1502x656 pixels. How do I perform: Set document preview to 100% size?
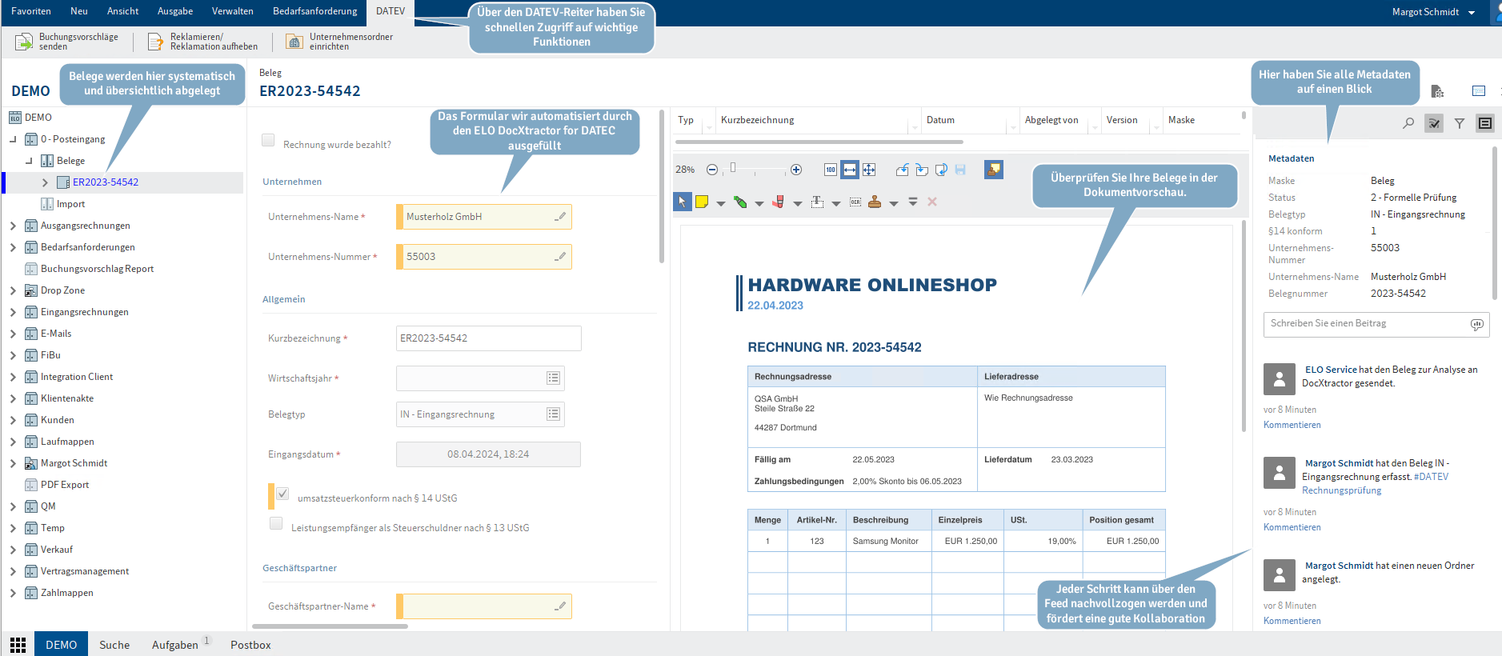pyautogui.click(x=831, y=170)
